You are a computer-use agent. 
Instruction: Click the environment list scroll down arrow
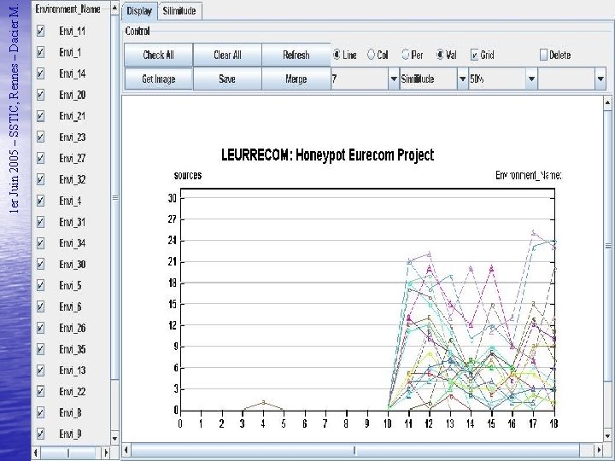(114, 439)
